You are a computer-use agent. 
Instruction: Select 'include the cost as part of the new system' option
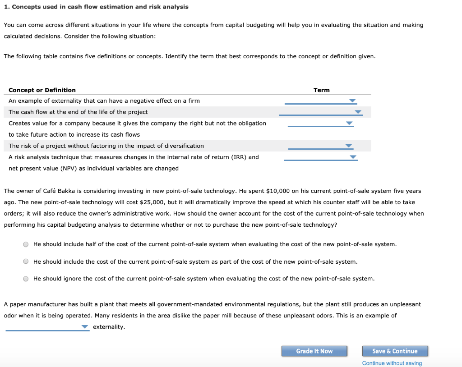26,261
